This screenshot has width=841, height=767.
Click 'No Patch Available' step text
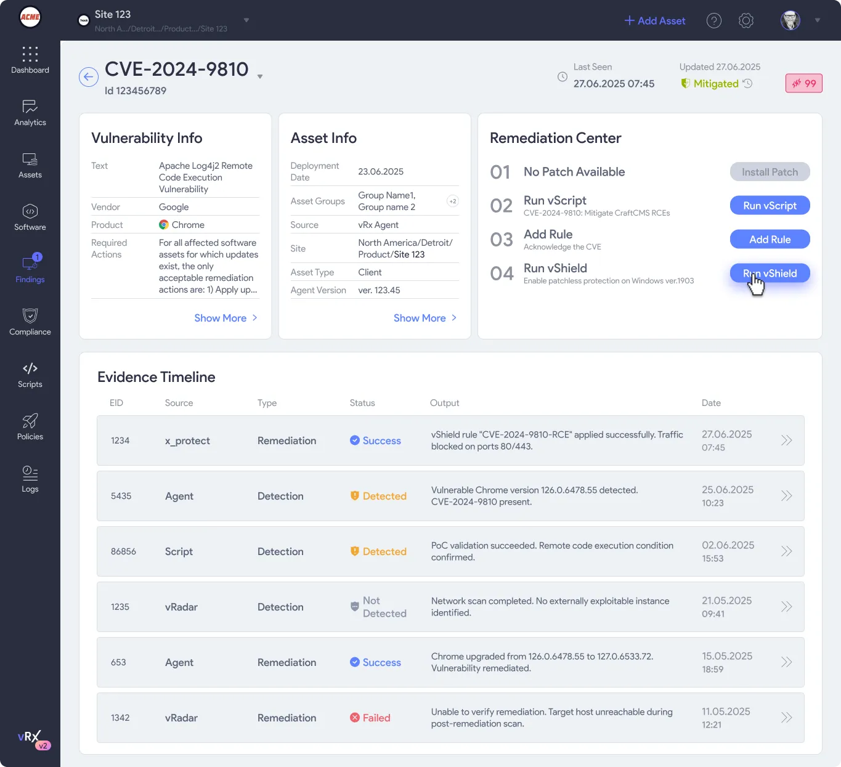[574, 172]
